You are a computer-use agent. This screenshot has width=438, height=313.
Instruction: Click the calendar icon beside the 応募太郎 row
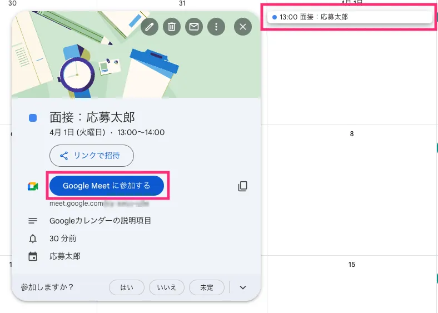tap(33, 256)
